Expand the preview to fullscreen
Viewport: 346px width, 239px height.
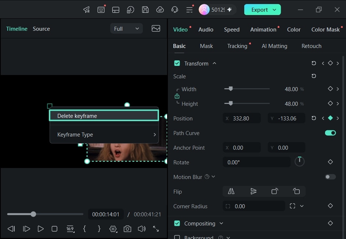coord(156,229)
